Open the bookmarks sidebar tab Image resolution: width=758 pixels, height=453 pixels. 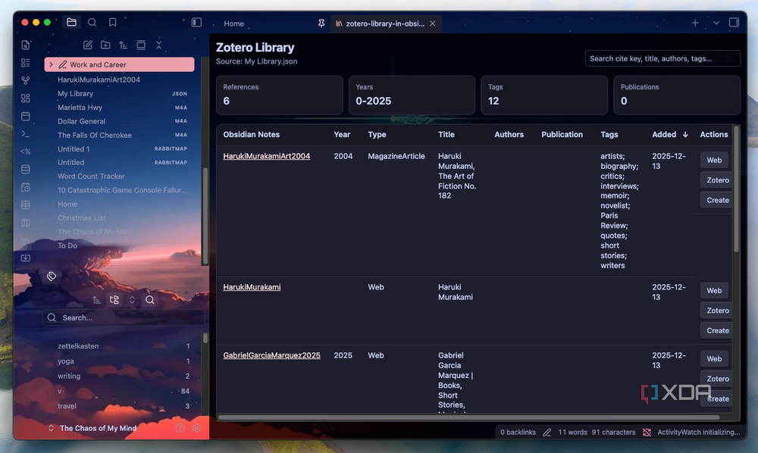tap(112, 22)
